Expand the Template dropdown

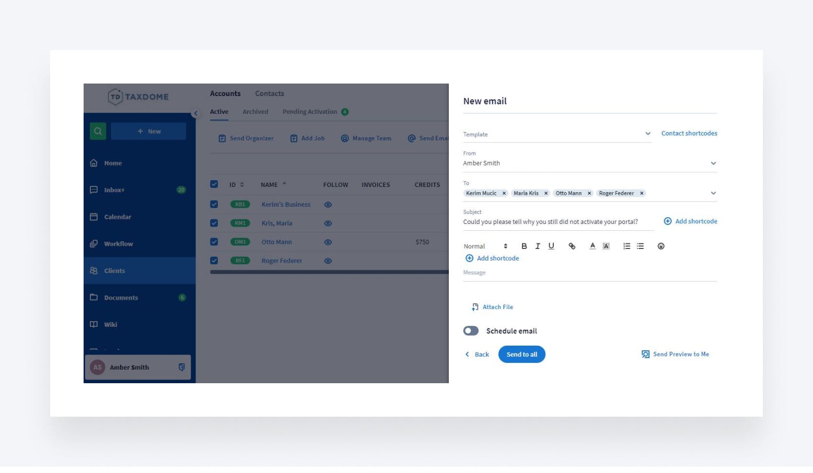[x=647, y=134]
